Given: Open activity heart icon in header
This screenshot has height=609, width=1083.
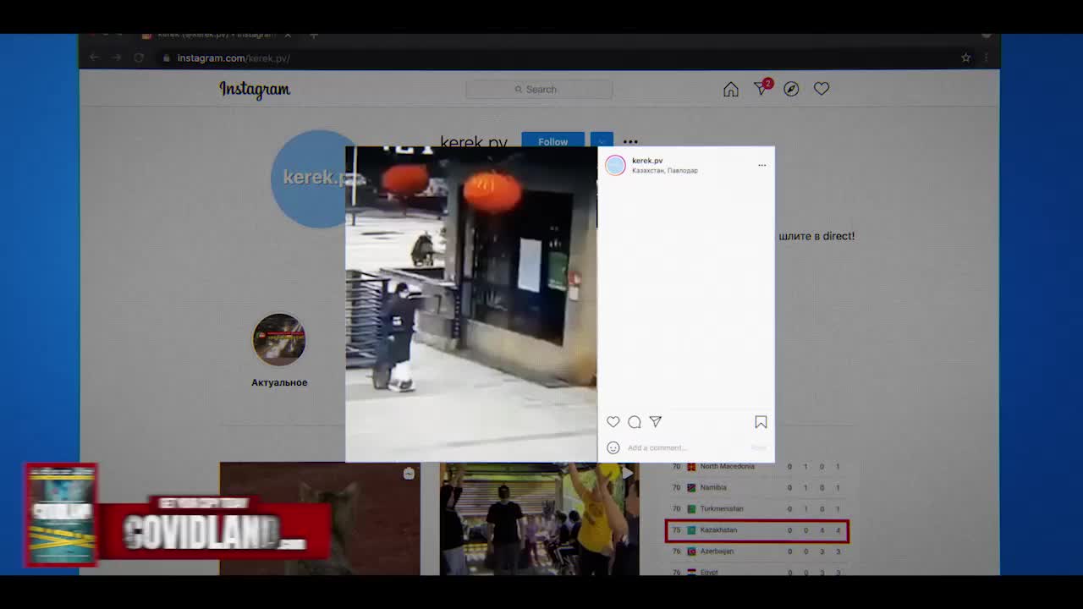Looking at the screenshot, I should click(x=822, y=89).
